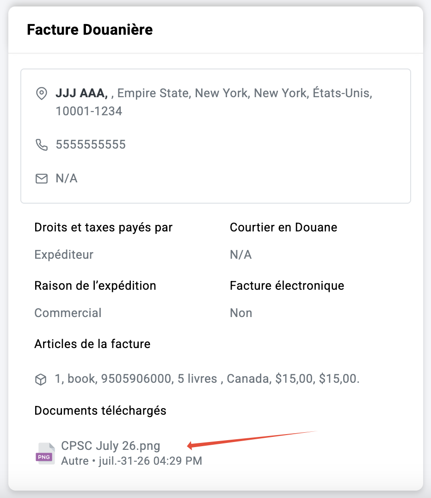431x498 pixels.
Task: Click the Commercial shipment reason value
Action: coord(68,313)
